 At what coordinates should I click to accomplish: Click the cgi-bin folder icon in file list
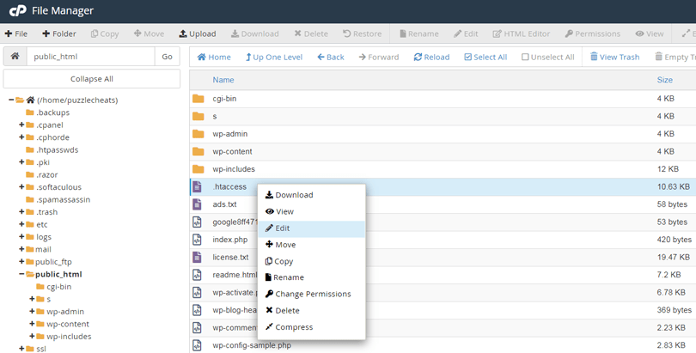(198, 99)
